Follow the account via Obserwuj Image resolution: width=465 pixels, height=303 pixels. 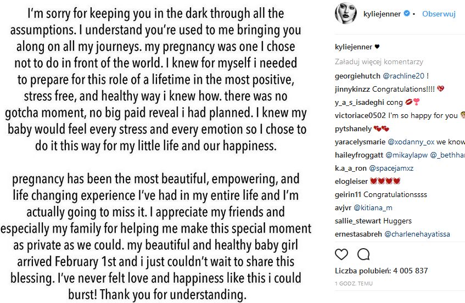(439, 14)
